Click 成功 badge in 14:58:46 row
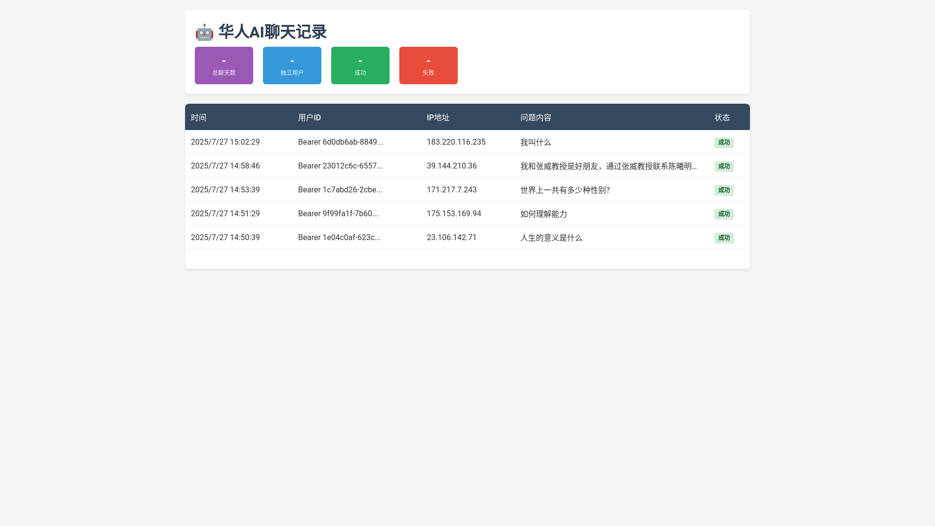The image size is (935, 526). tap(724, 166)
